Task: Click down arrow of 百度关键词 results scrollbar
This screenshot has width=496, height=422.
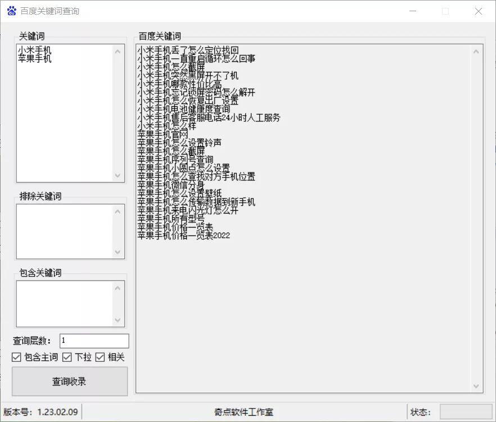Action: 476,386
